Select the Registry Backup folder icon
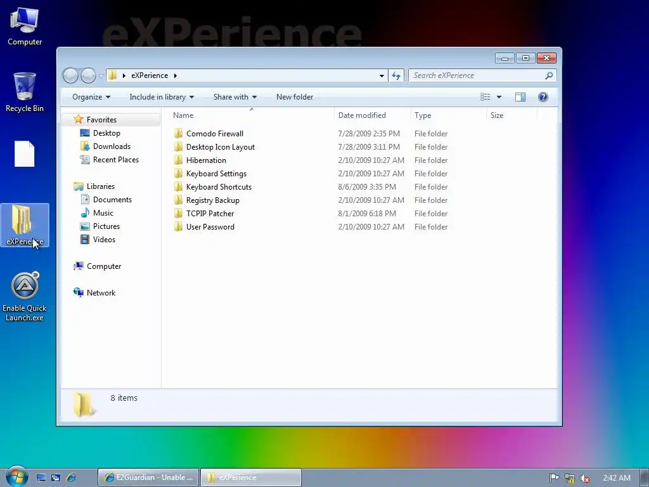Image resolution: width=649 pixels, height=487 pixels. point(178,200)
